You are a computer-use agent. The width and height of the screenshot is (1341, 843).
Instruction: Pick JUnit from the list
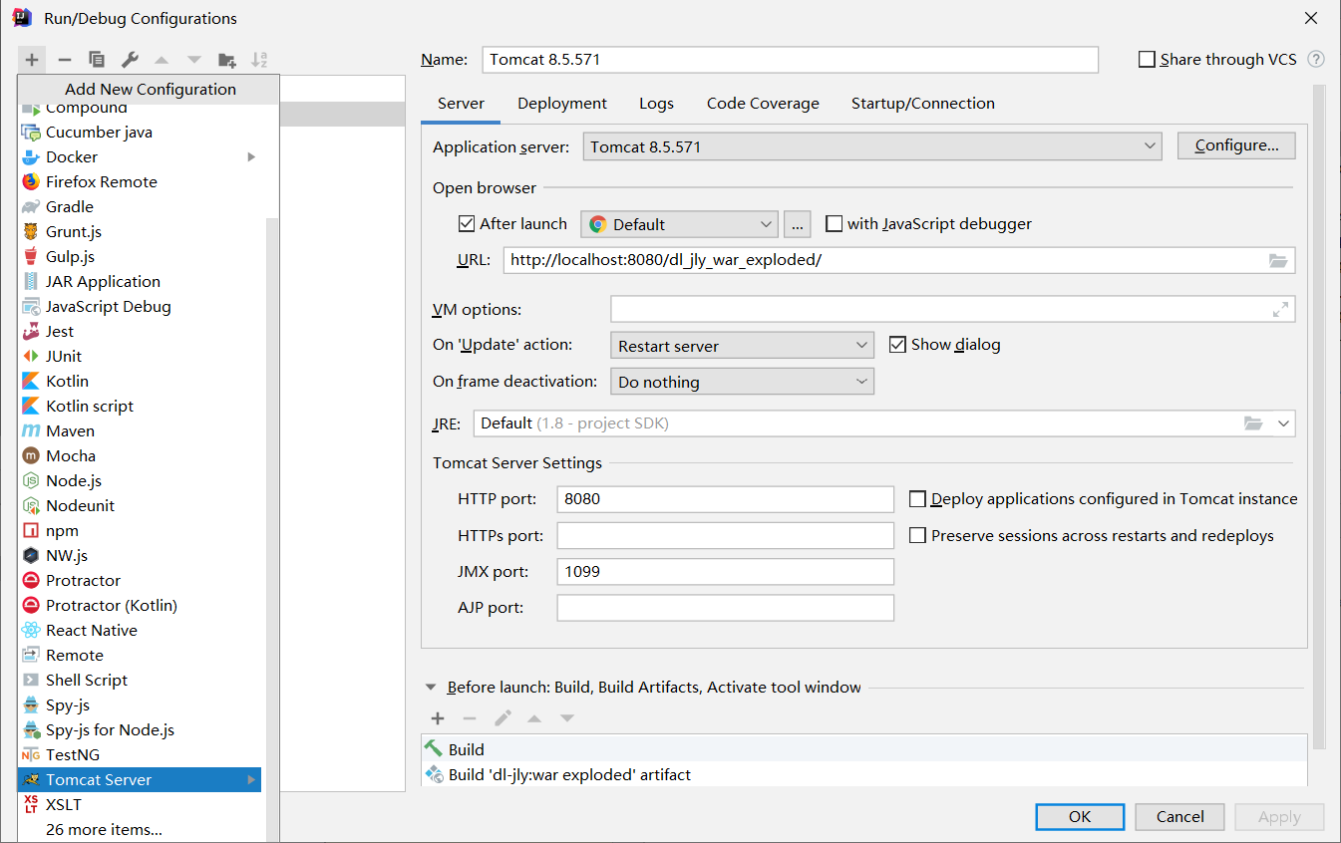click(140, 356)
